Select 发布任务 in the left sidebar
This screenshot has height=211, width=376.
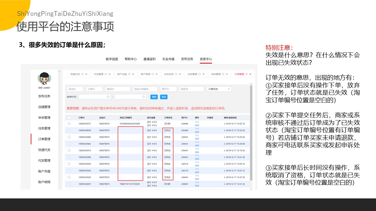[x=44, y=96]
